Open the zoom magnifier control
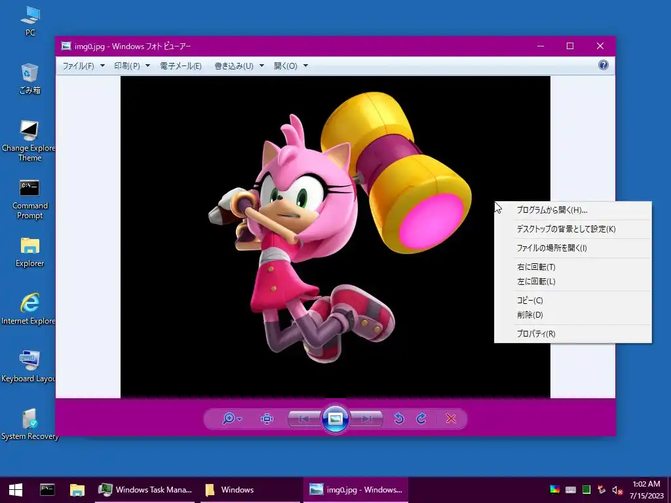Screen dimensions: 671x503 [x=229, y=419]
